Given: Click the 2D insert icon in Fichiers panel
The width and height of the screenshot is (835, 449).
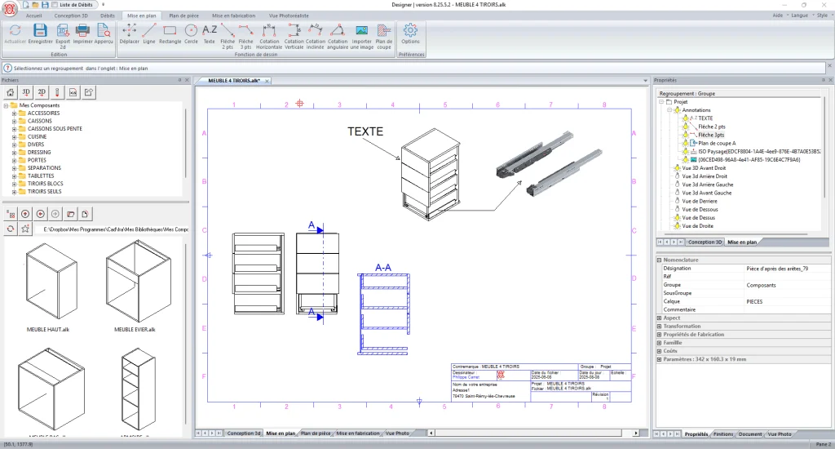Looking at the screenshot, I should pyautogui.click(x=42, y=92).
